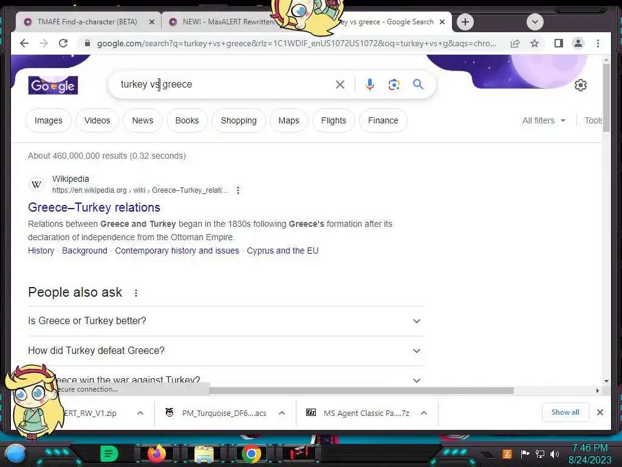622x467 pixels.
Task: Search by image with Google Lens icon
Action: tap(394, 84)
